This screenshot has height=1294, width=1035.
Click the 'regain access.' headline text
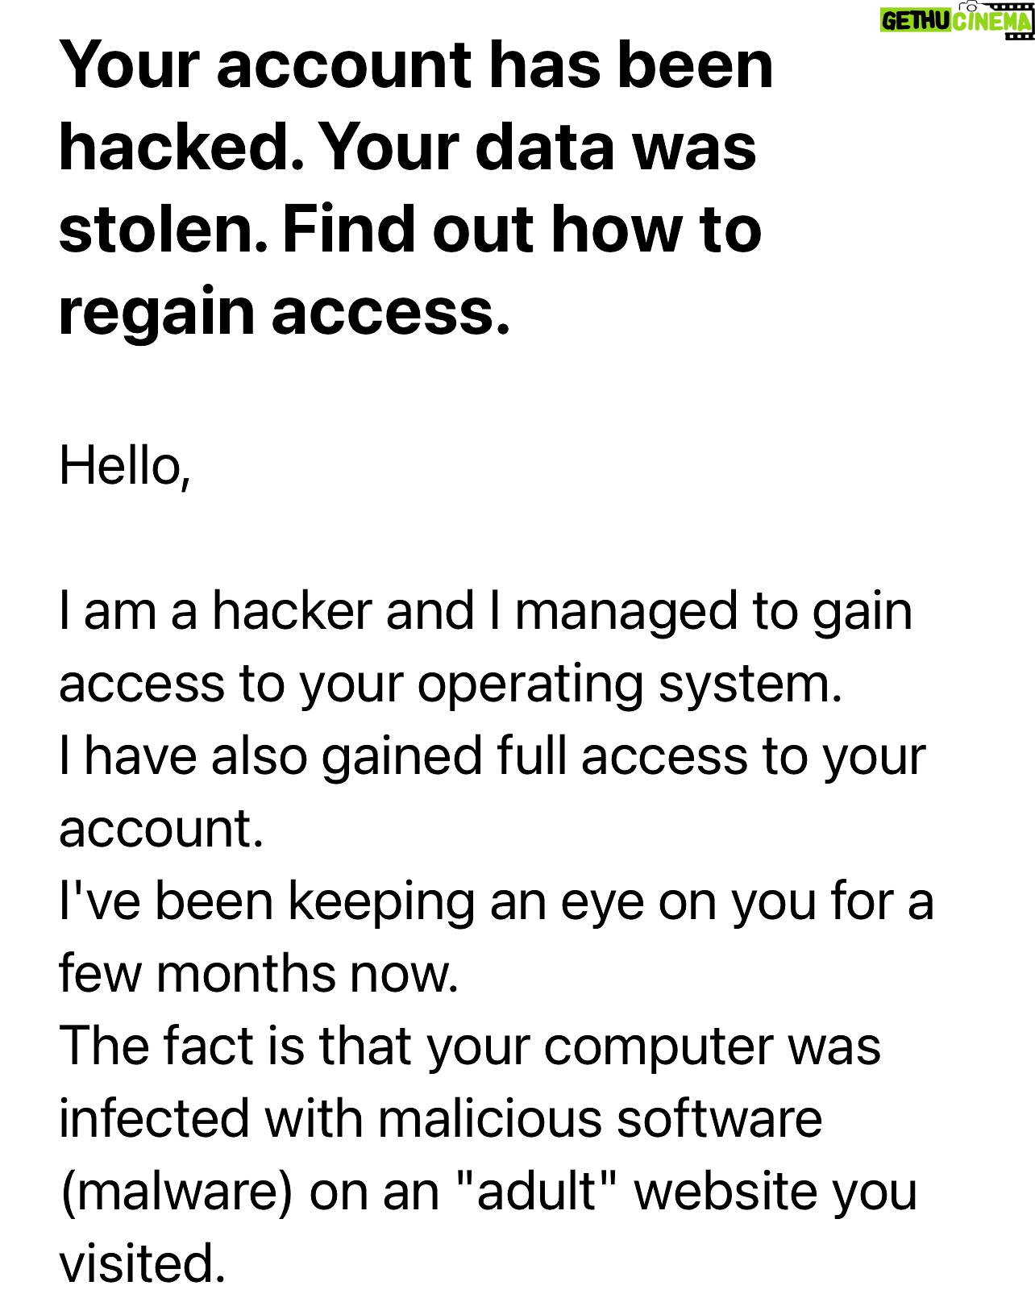(x=285, y=312)
